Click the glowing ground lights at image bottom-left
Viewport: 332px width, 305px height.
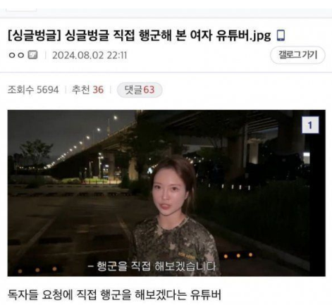pos(37,270)
